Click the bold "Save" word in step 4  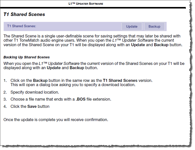32,107
